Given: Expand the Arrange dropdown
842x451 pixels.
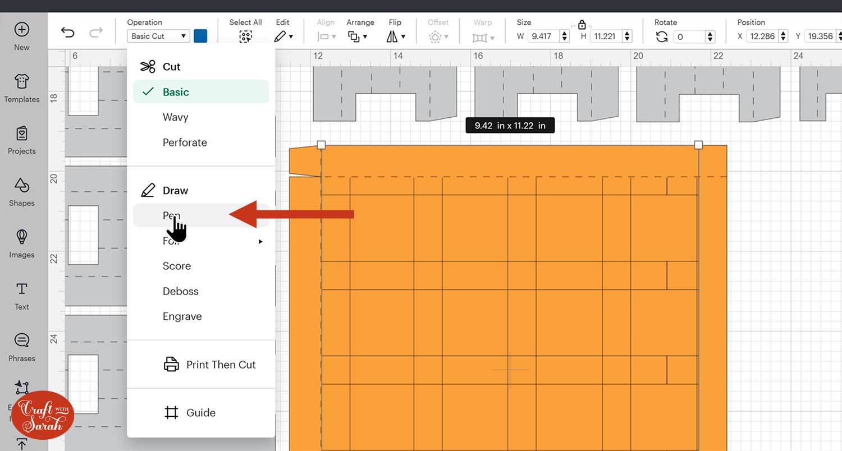Looking at the screenshot, I should (x=357, y=36).
